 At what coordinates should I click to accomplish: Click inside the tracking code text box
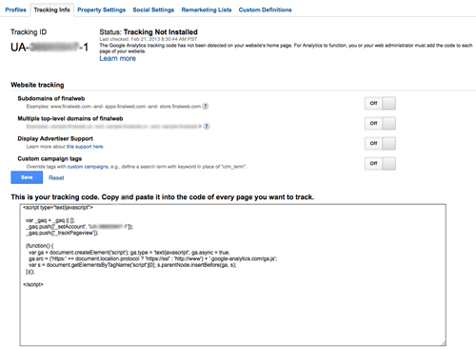tap(233, 275)
